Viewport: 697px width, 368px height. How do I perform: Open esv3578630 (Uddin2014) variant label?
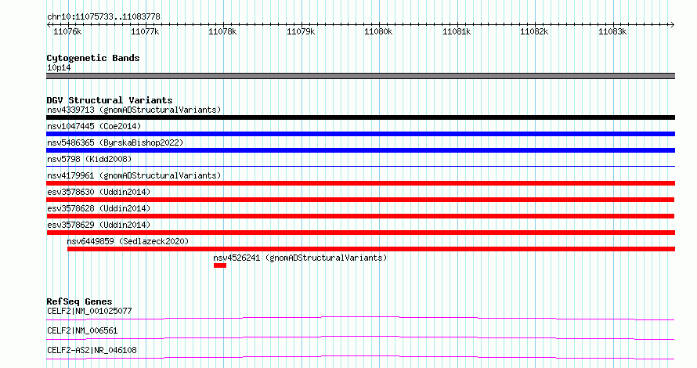[x=99, y=192]
